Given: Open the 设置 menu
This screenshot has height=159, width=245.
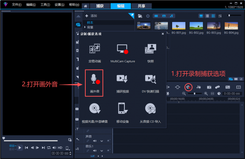Looking at the screenshot, I should tap(59, 5).
